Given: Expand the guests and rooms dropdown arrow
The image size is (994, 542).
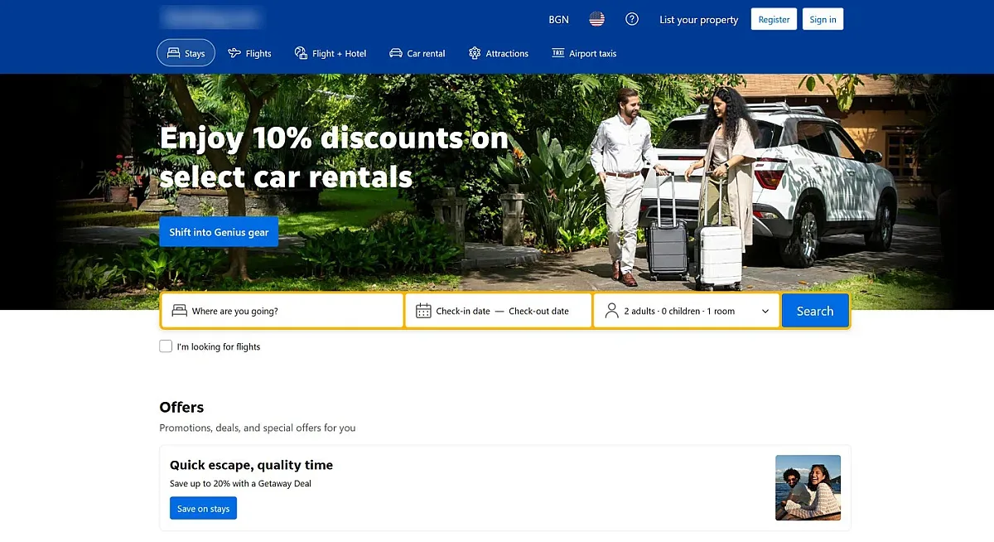Looking at the screenshot, I should [765, 312].
